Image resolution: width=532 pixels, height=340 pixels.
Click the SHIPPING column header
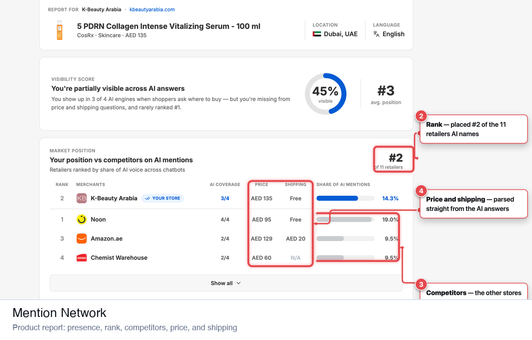[x=296, y=184]
